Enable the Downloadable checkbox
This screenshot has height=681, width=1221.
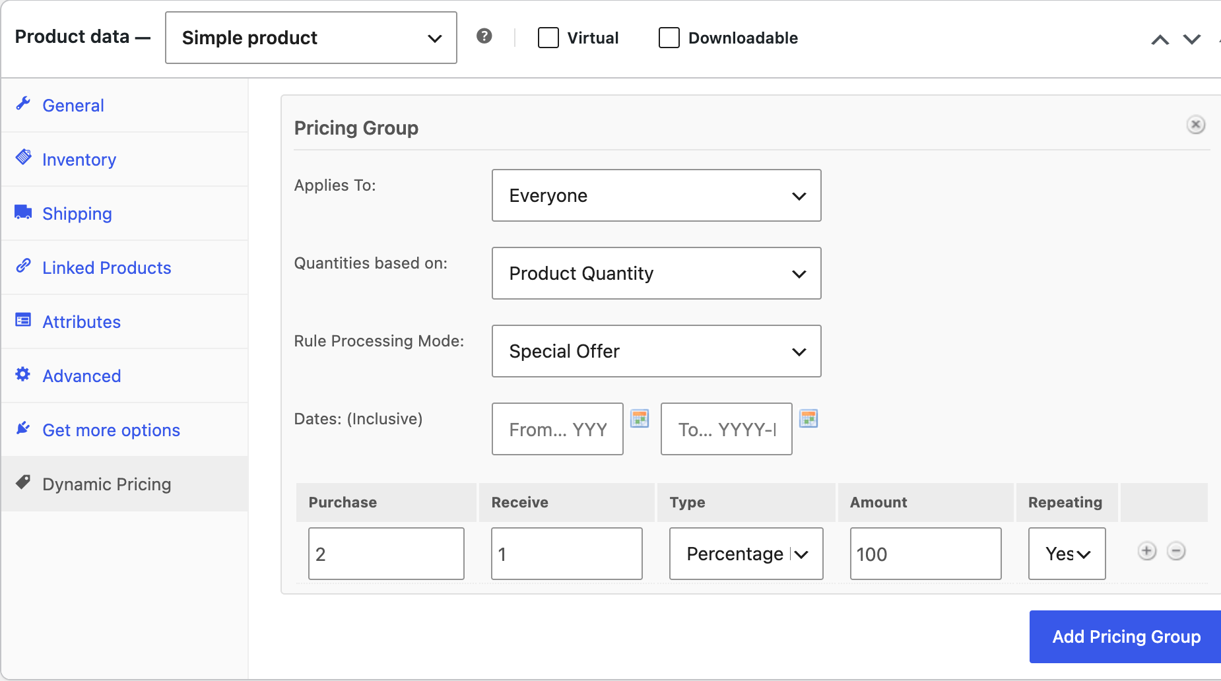coord(669,38)
